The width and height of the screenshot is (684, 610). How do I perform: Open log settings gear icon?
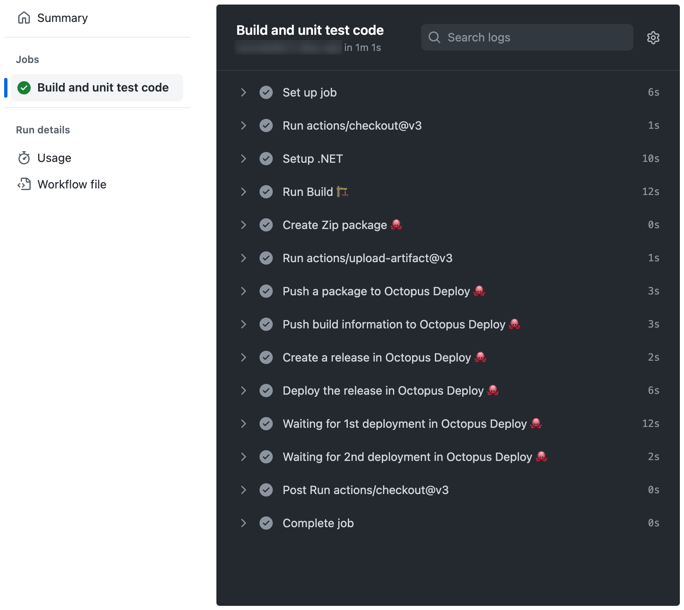653,38
